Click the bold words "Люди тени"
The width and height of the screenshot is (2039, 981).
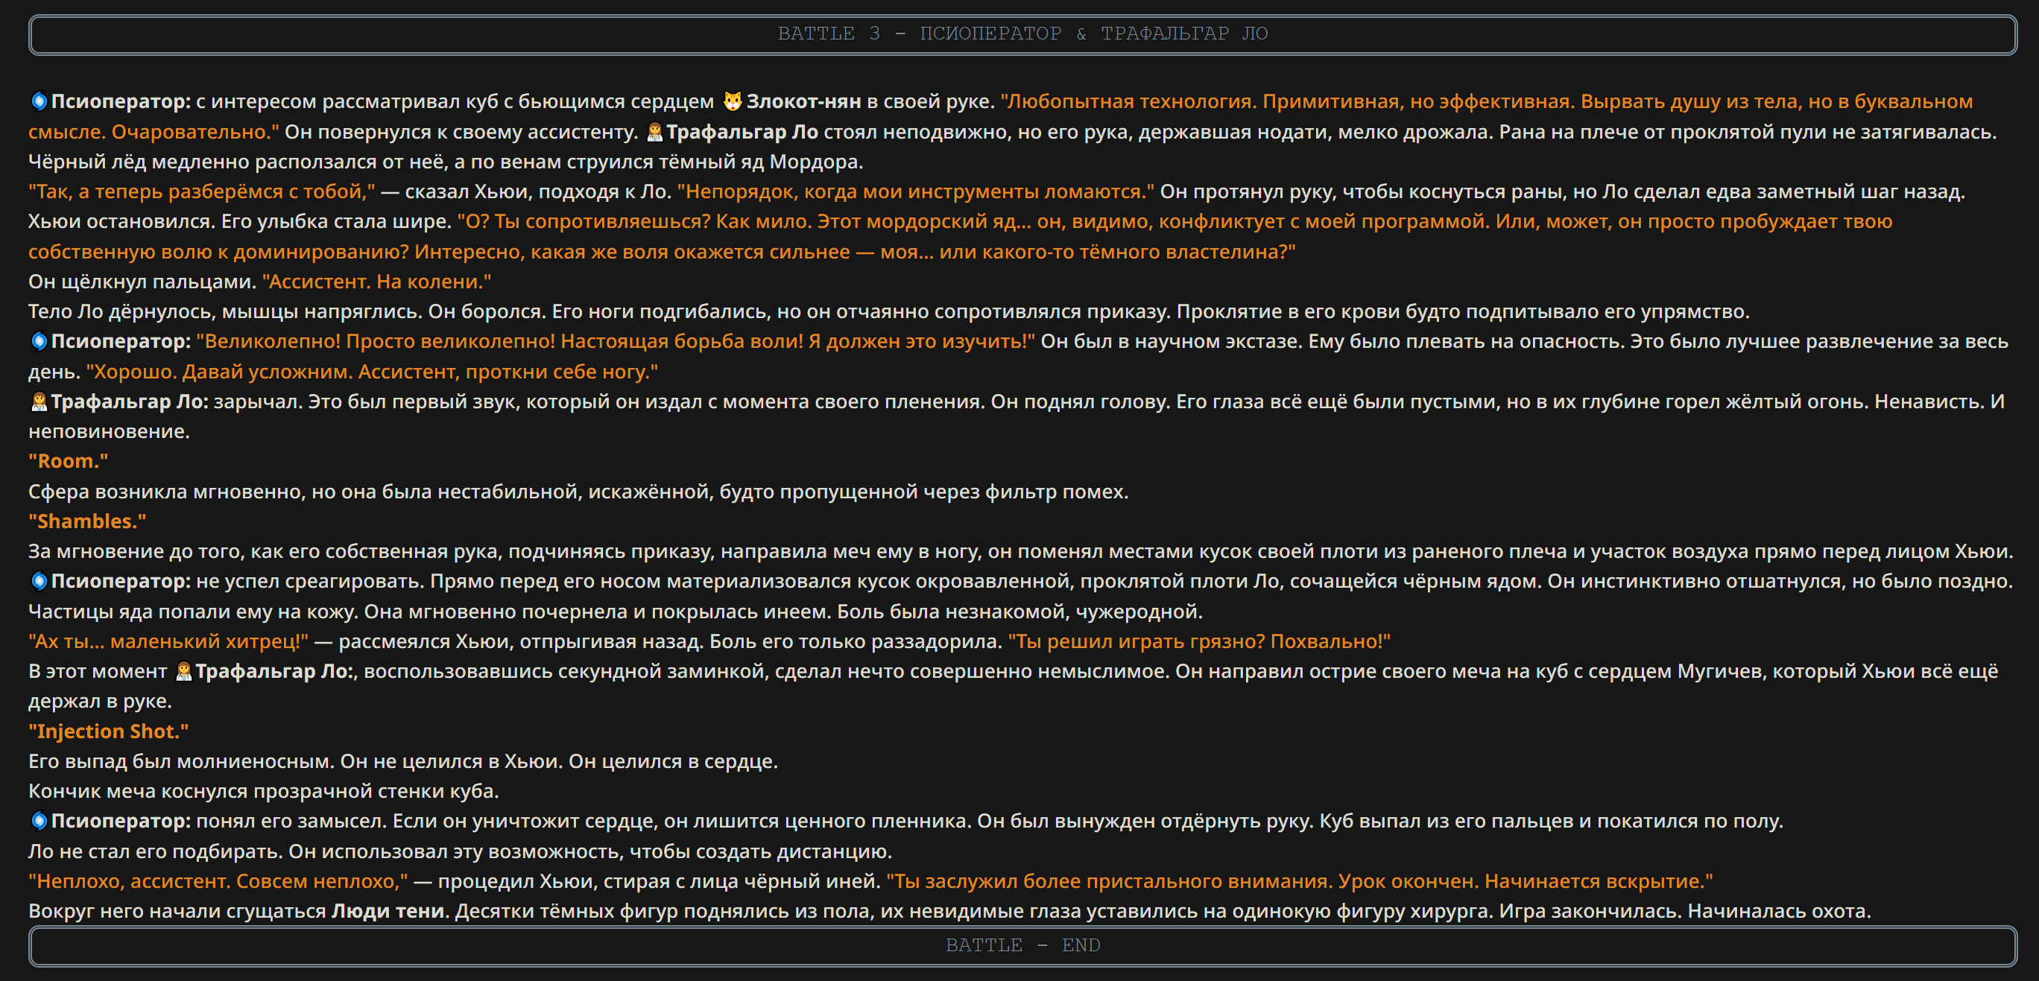pos(388,910)
